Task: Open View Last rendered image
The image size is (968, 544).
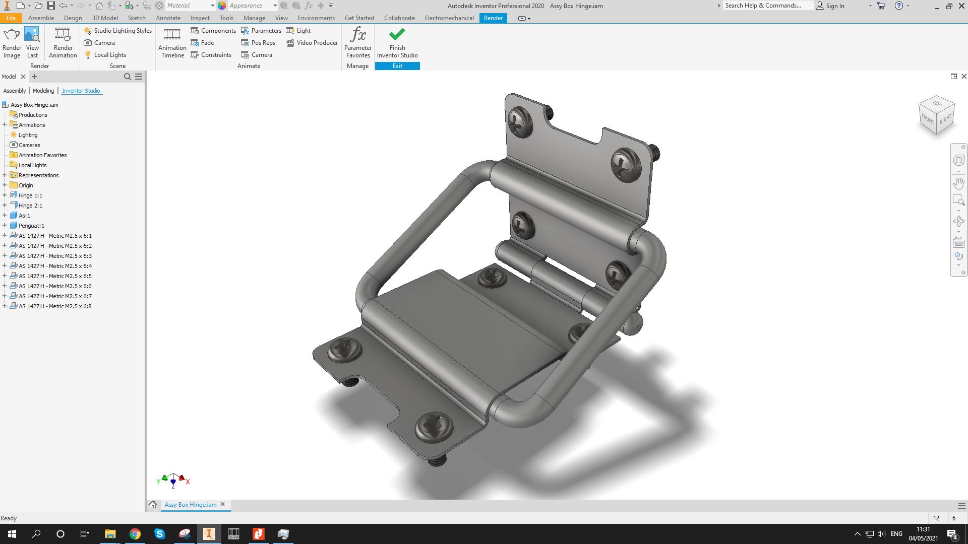Action: (32, 35)
